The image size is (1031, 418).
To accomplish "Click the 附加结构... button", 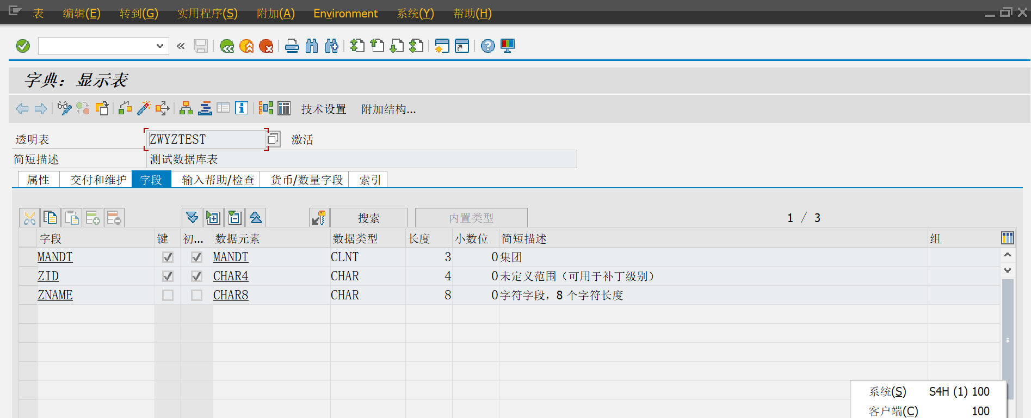I will 388,109.
